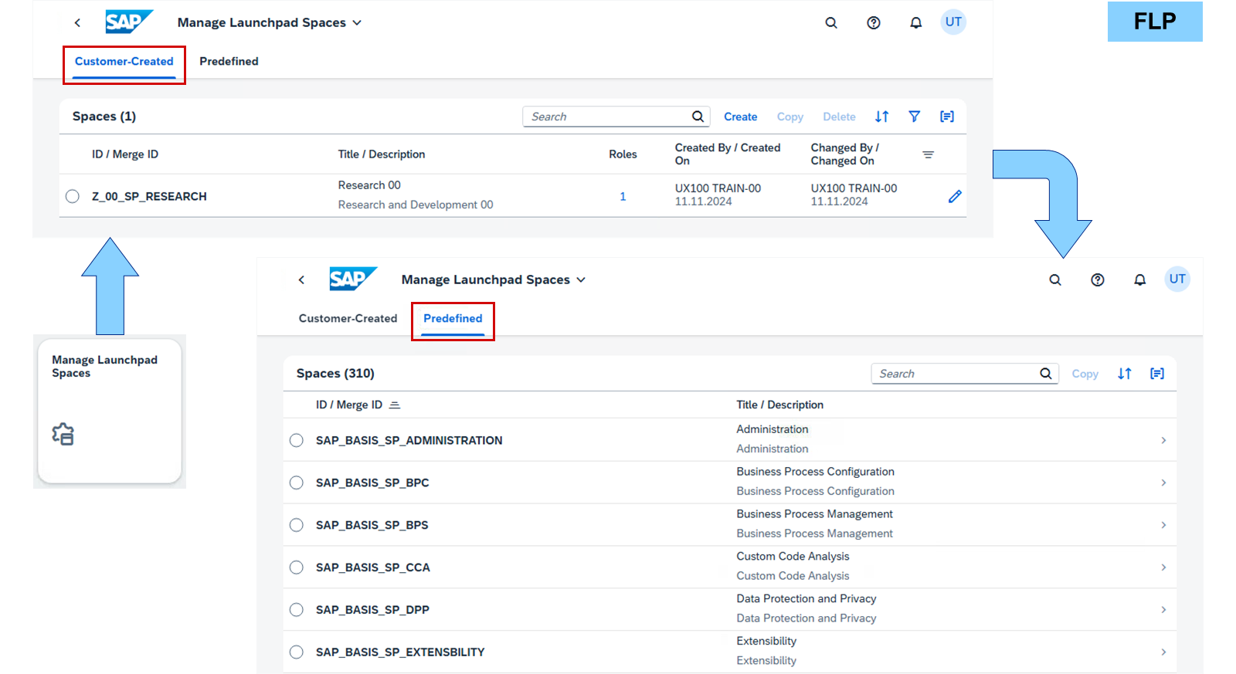
Task: Open UT user avatar in Customer-Created window
Action: (x=953, y=22)
